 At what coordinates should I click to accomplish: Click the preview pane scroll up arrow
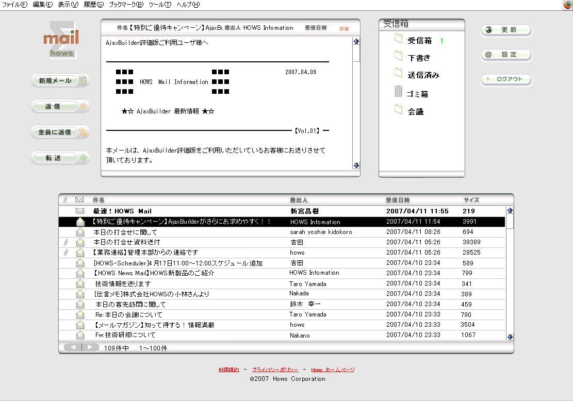[356, 41]
